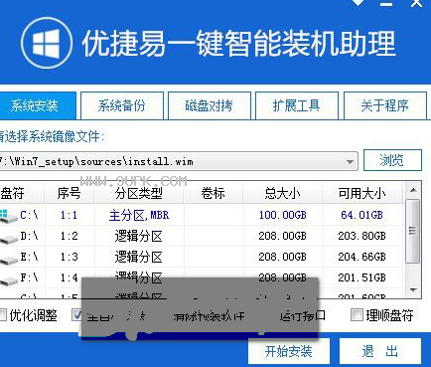The width and height of the screenshot is (431, 367).
Task: Enable the 理顺盘符 checkbox
Action: point(357,314)
